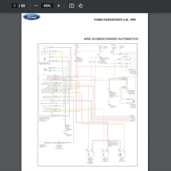Click the blower motor symbol in diagram
Image resolution: width=171 pixels, height=171 pixels.
point(133,102)
